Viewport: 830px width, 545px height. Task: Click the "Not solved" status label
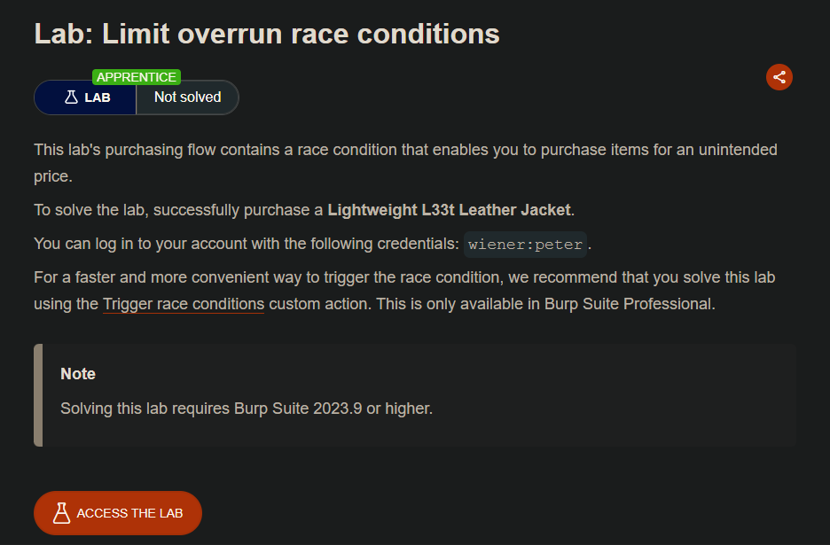point(187,97)
